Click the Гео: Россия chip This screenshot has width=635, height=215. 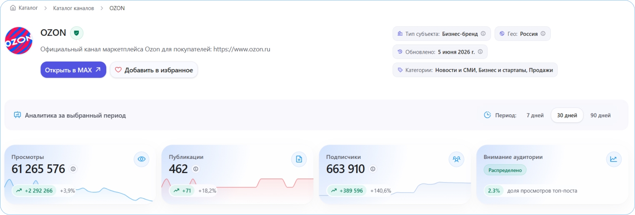[522, 34]
